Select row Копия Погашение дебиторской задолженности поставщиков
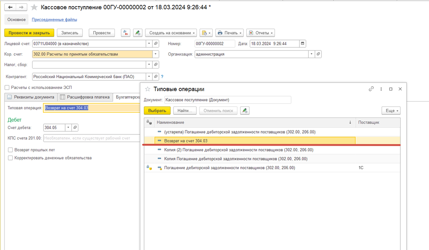Image resolution: width=429 pixels, height=250 pixels. 272,159
